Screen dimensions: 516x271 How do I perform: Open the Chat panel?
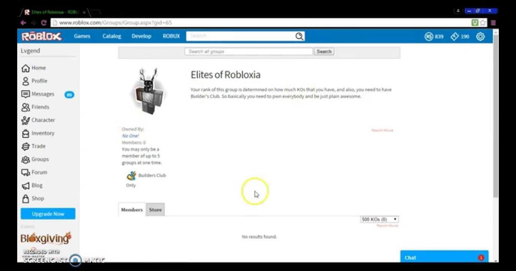coord(444,258)
